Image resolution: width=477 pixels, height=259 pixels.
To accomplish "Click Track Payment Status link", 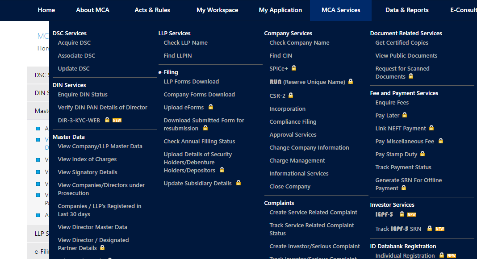I will coord(403,167).
